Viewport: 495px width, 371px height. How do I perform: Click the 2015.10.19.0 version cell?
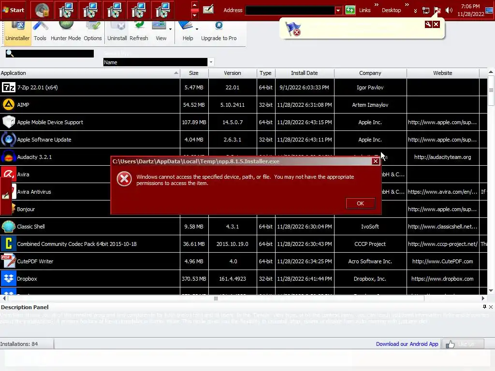pos(233,244)
